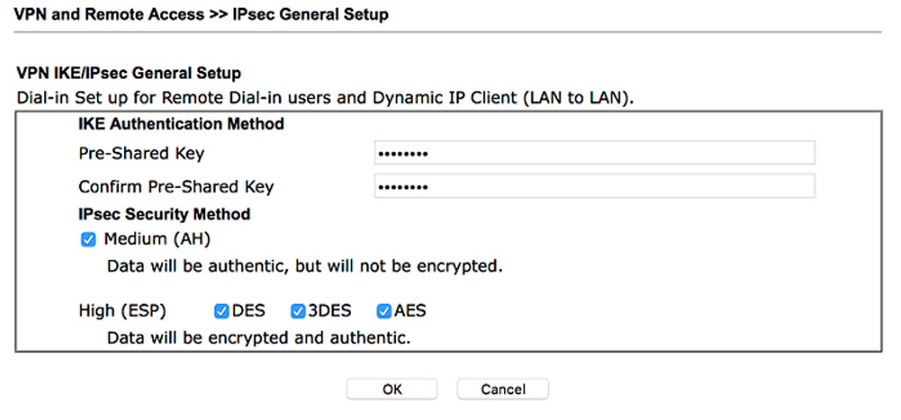Click the "IPsec Security Method" heading

coord(164,214)
